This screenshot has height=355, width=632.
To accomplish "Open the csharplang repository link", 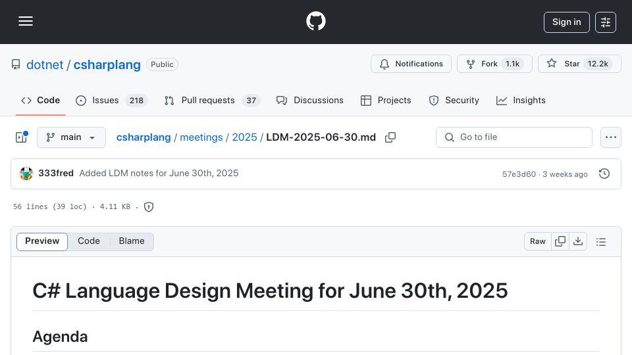I will pyautogui.click(x=107, y=65).
